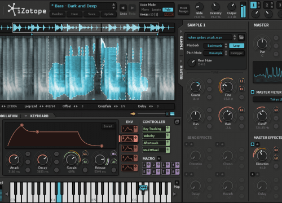
Task: Select envelope 4 in ENV list
Action: pos(130,158)
